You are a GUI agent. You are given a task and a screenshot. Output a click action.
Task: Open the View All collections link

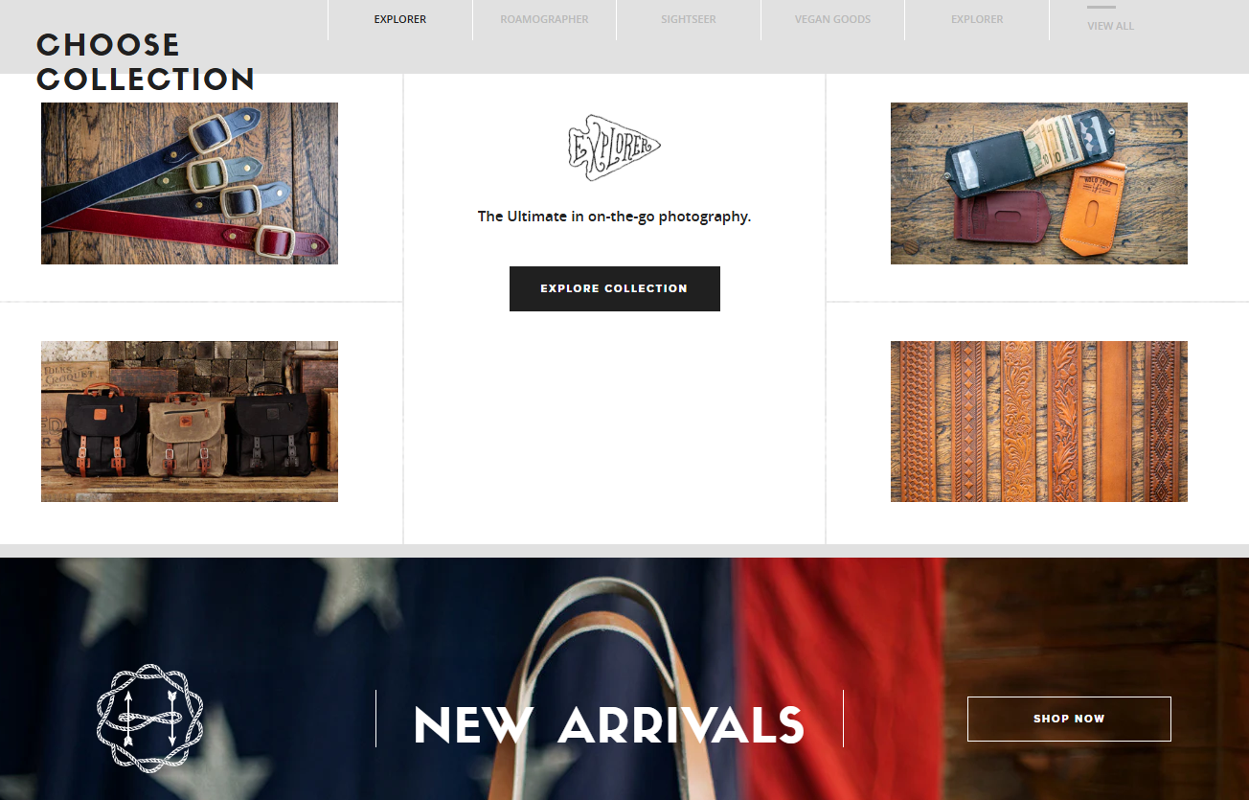(1110, 26)
